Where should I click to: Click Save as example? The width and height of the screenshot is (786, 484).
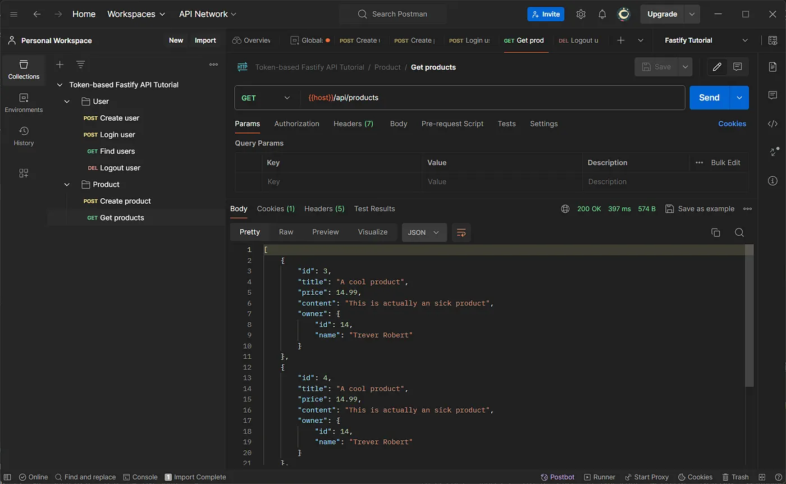click(700, 209)
